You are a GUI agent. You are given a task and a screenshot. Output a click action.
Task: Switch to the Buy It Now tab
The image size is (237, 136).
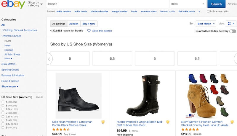click(89, 24)
